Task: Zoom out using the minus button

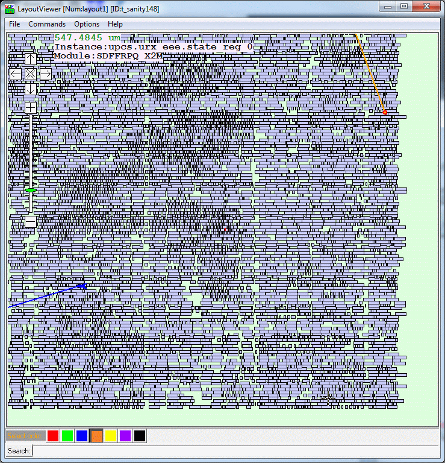Action: [30, 221]
